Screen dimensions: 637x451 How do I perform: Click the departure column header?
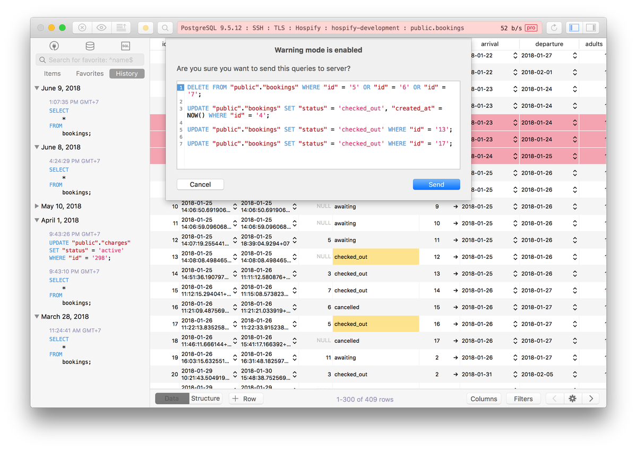[x=549, y=44]
